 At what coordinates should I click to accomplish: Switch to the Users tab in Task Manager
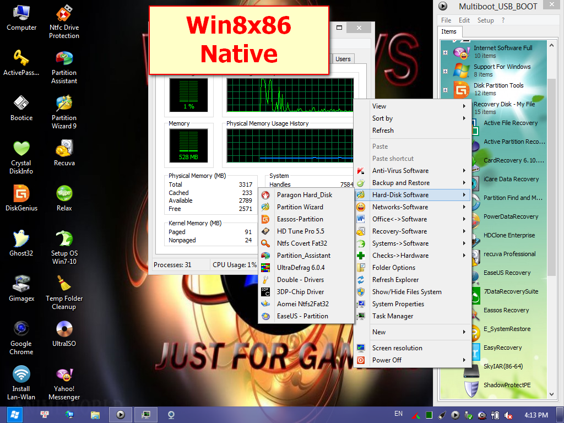tap(343, 59)
